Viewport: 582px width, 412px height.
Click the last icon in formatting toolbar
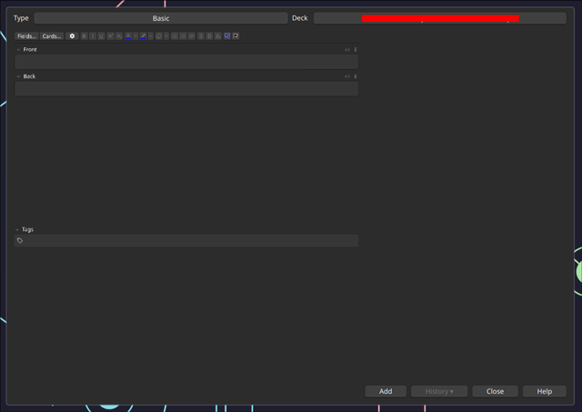click(x=236, y=36)
